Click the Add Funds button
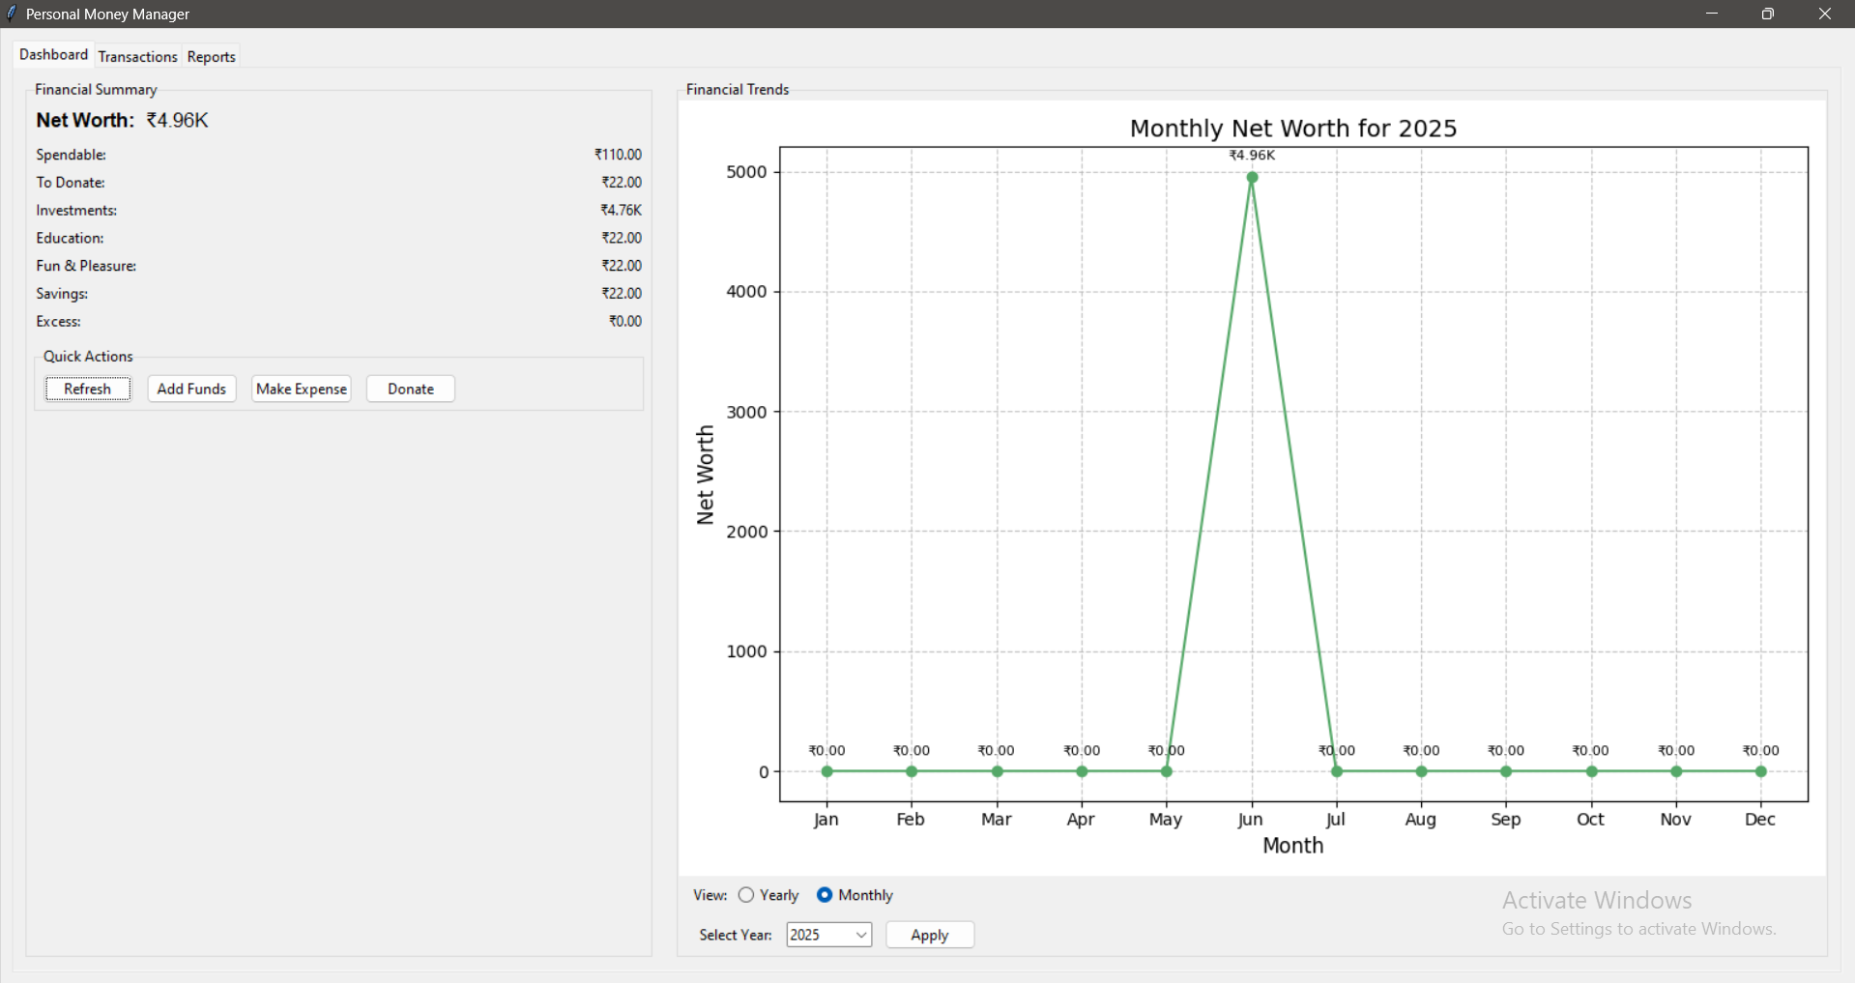Image resolution: width=1855 pixels, height=983 pixels. point(191,389)
